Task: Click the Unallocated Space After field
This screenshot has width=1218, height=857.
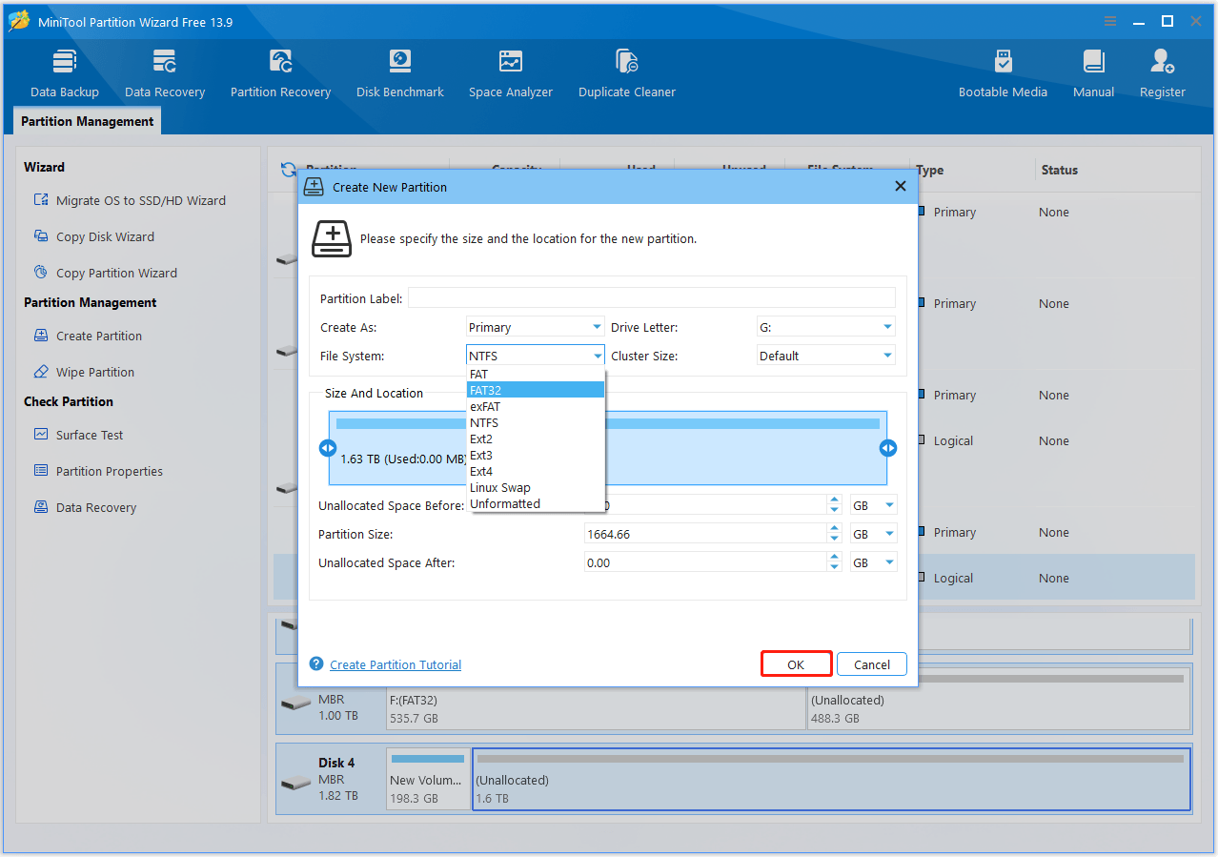Action: click(x=705, y=562)
